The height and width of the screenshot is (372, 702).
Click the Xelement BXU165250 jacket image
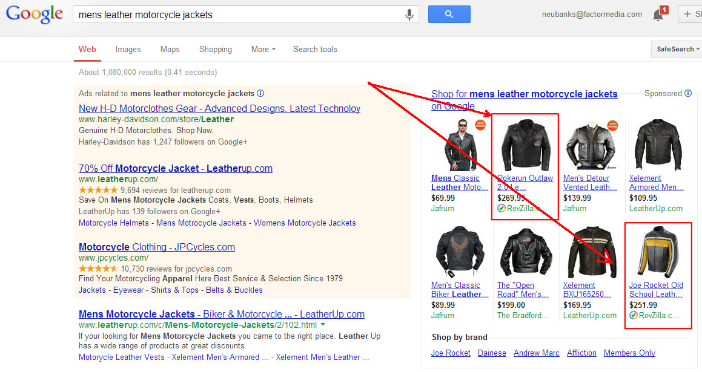591,251
